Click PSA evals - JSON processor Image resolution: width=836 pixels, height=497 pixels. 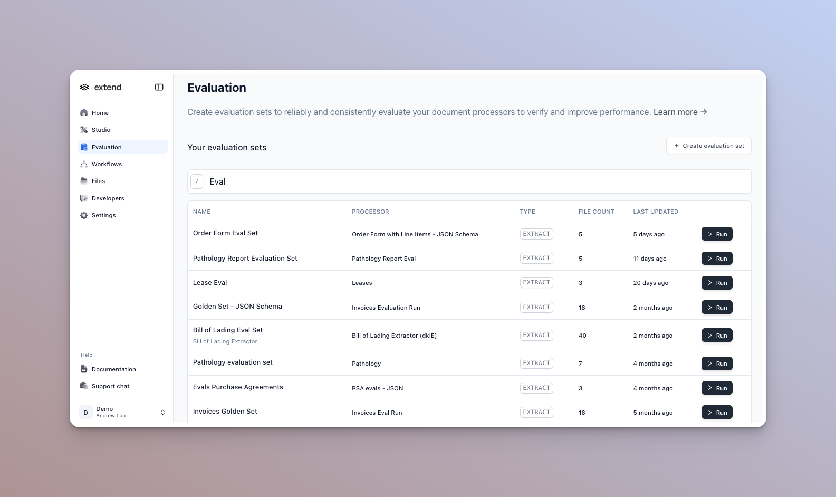pyautogui.click(x=378, y=388)
